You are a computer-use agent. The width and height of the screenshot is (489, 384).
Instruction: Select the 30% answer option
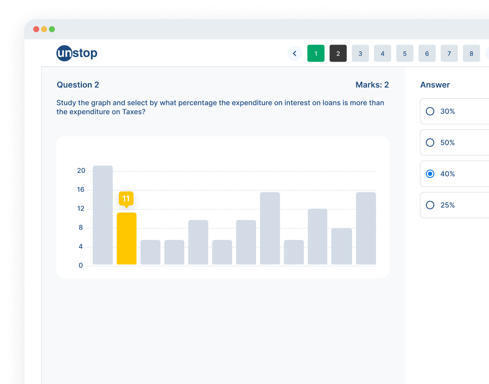pos(455,111)
